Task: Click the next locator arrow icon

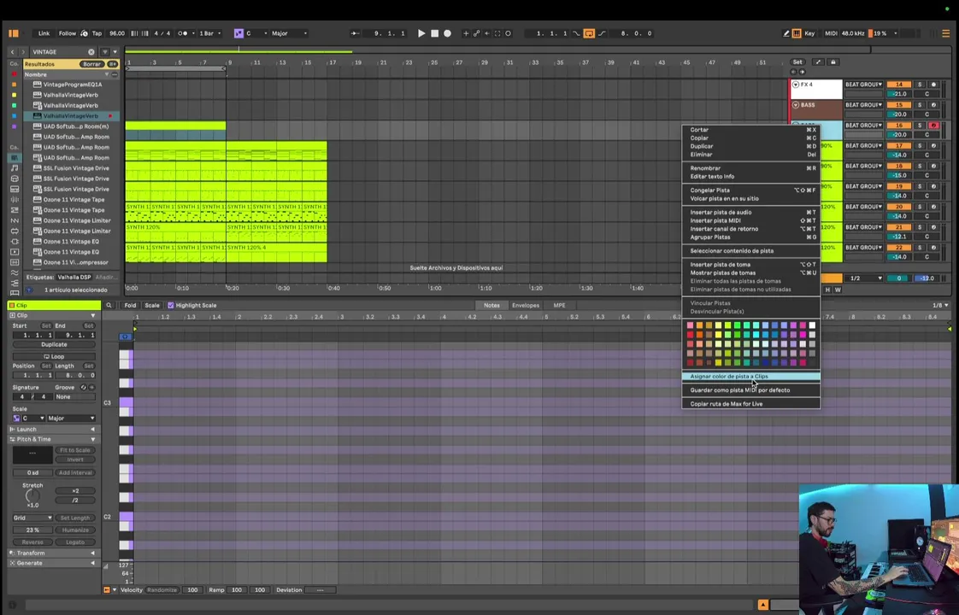Action: coord(803,72)
